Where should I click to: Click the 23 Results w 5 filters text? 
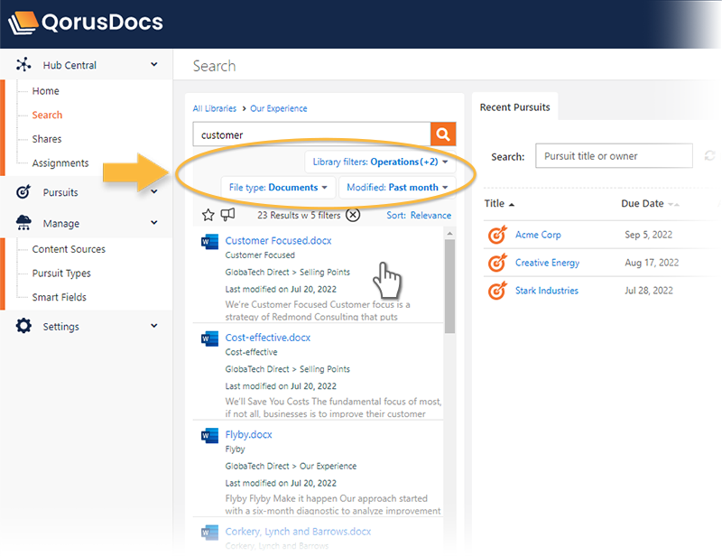pos(299,215)
